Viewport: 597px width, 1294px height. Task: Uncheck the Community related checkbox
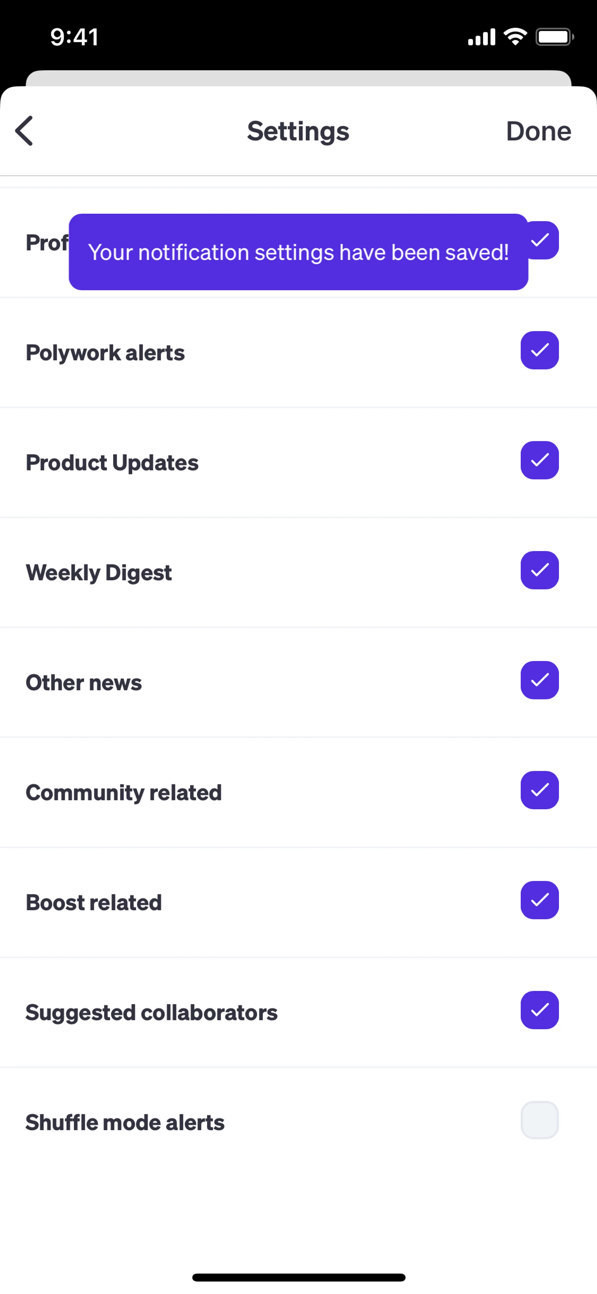coord(539,791)
